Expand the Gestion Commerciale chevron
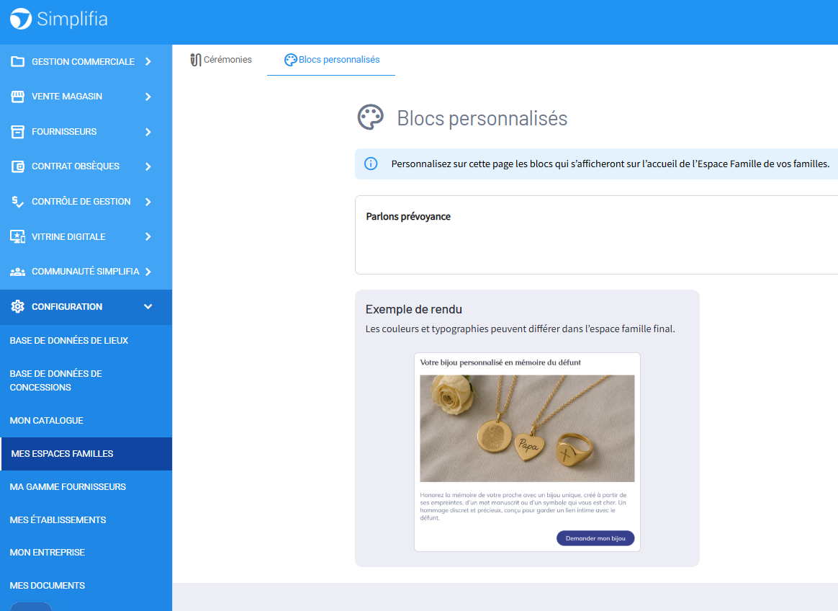838x611 pixels. pos(148,62)
